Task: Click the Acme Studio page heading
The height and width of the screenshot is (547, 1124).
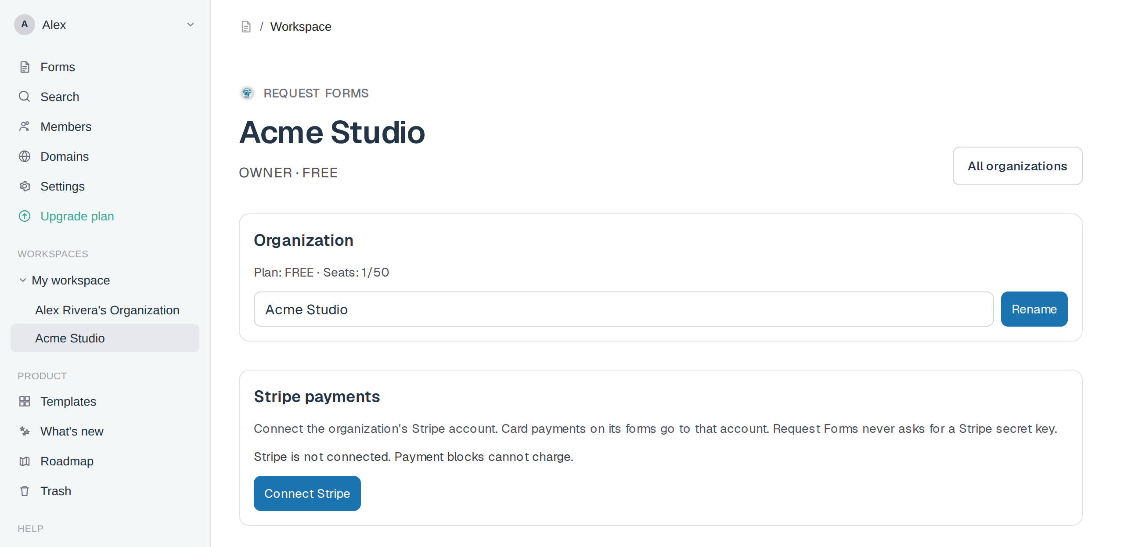Action: pyautogui.click(x=332, y=132)
